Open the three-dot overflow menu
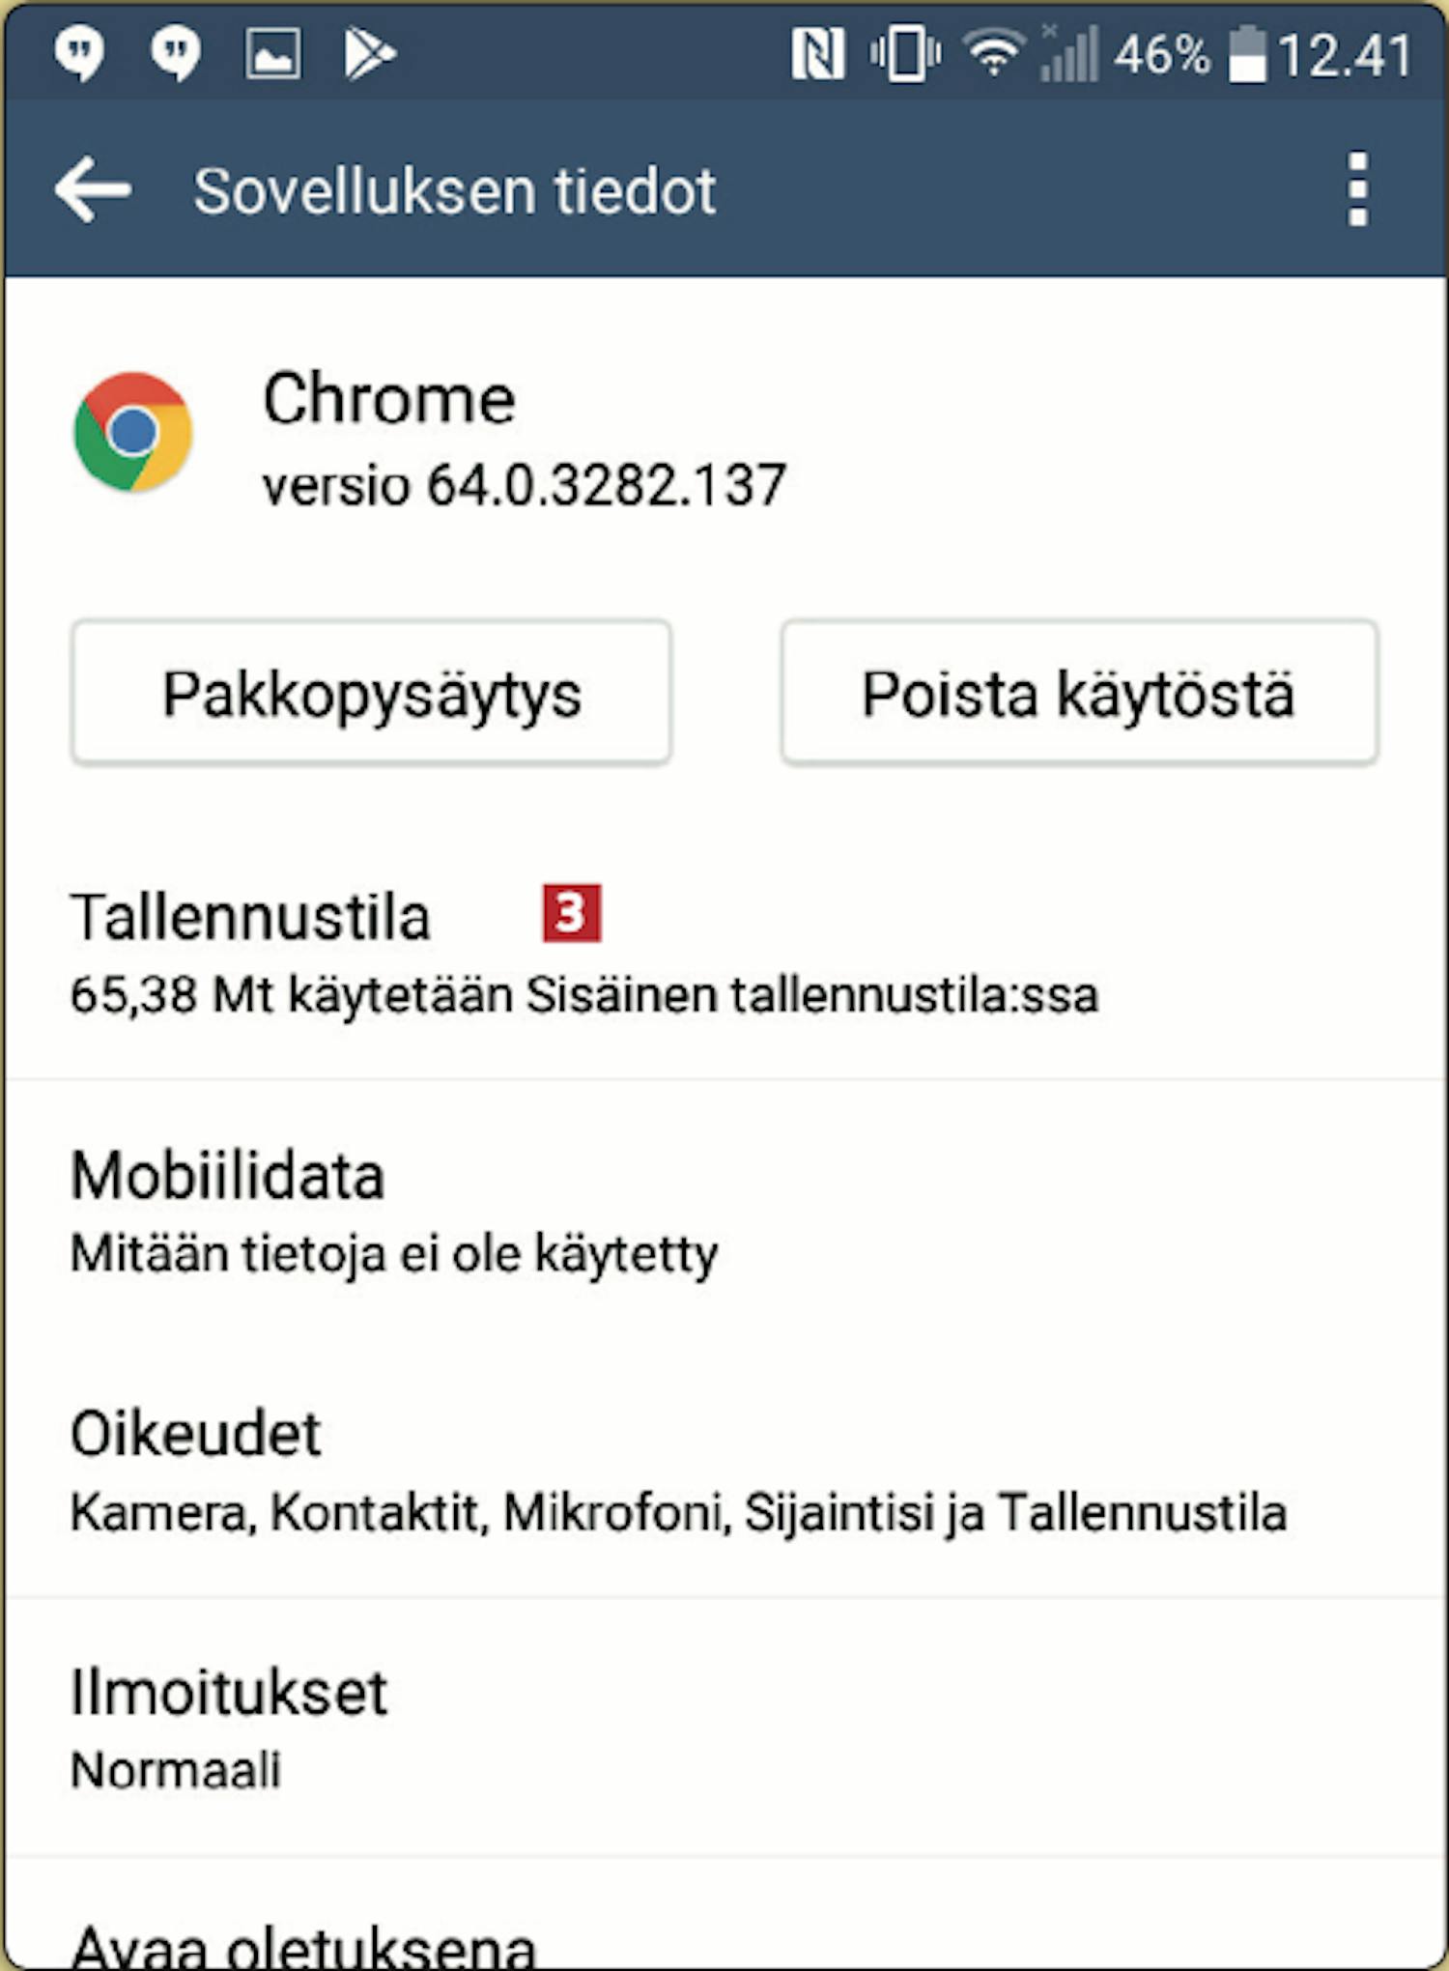 1357,189
